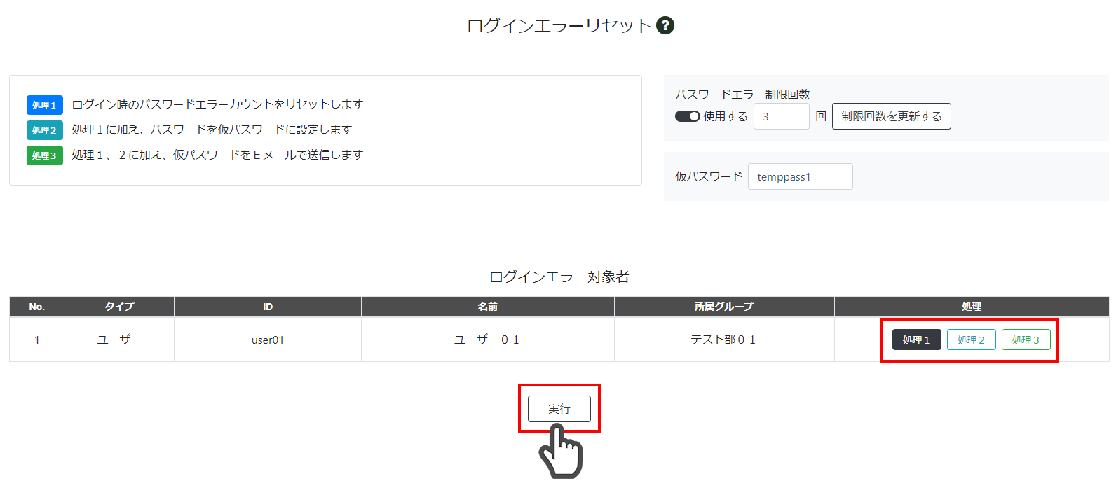Screen dimensions: 1116x488
Task: Toggle the 使用する switch
Action: point(687,116)
